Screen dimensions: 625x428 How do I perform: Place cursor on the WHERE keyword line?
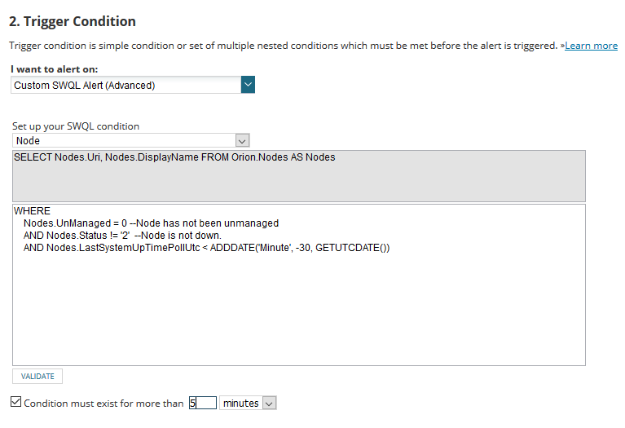click(x=32, y=211)
